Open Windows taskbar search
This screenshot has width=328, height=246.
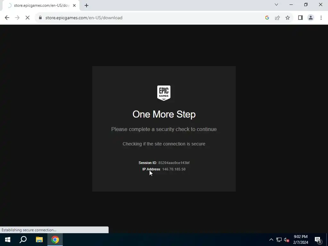tap(23, 240)
